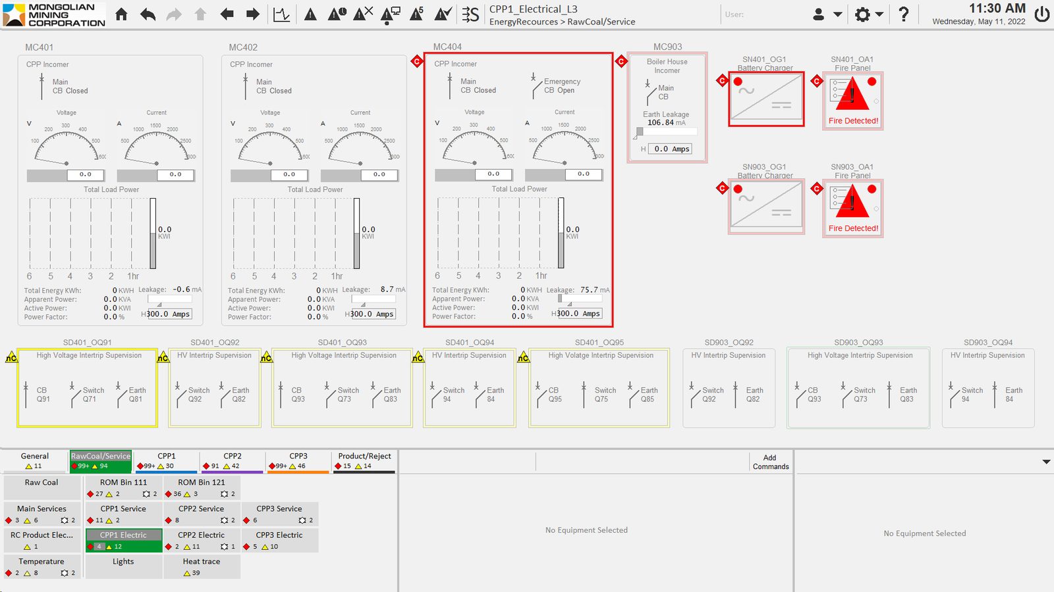The image size is (1054, 592).
Task: Click the back (undo) arrow icon
Action: click(148, 14)
